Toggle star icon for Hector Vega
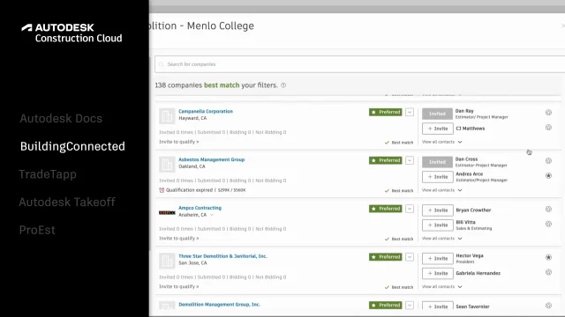This screenshot has width=565, height=317. point(548,257)
